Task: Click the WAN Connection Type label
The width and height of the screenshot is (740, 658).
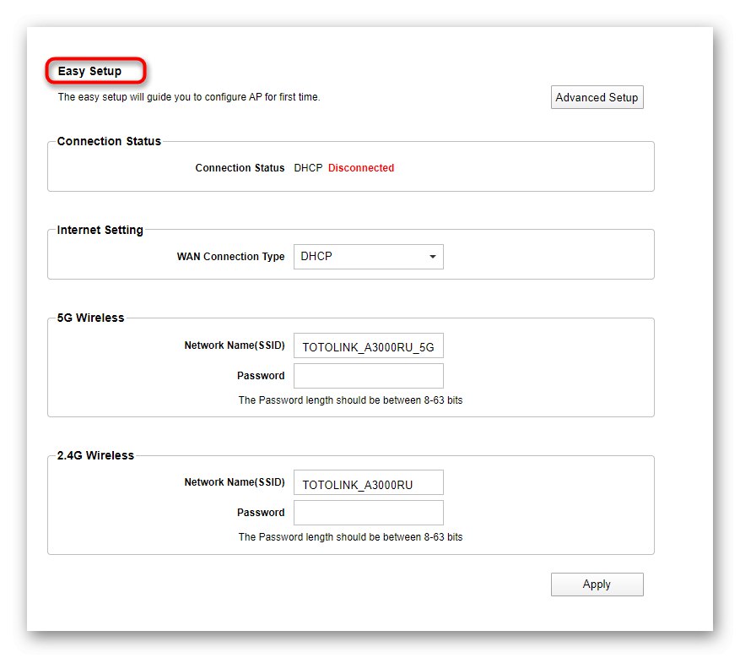Action: click(x=231, y=257)
